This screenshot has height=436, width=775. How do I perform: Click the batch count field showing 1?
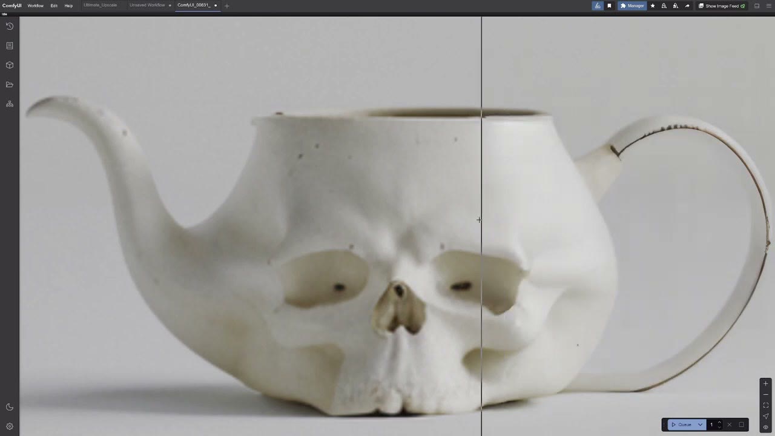point(712,424)
